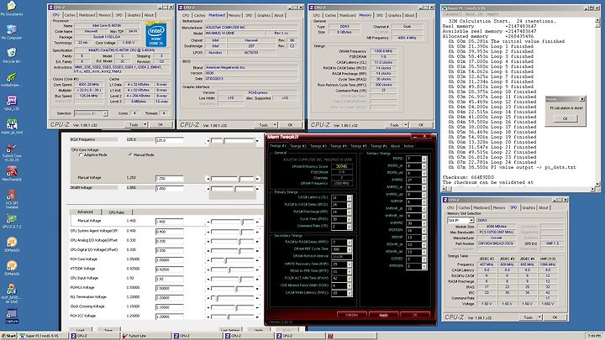This screenshot has width=605, height=340.
Task: Launch the GPU-Z desktop shortcut
Action: pos(11,221)
